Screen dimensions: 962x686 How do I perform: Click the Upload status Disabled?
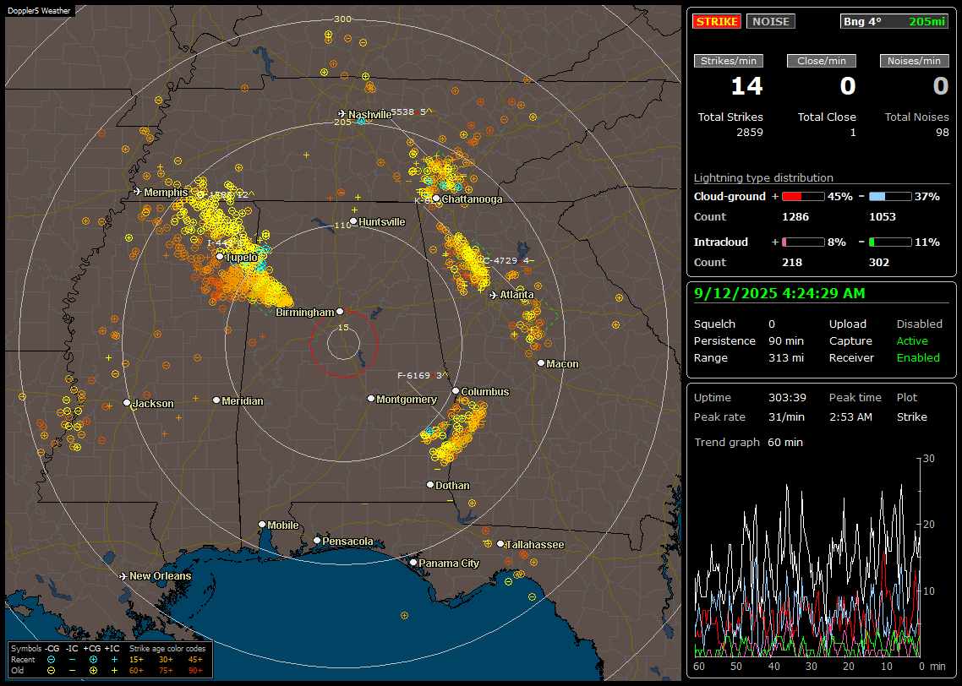[x=919, y=324]
